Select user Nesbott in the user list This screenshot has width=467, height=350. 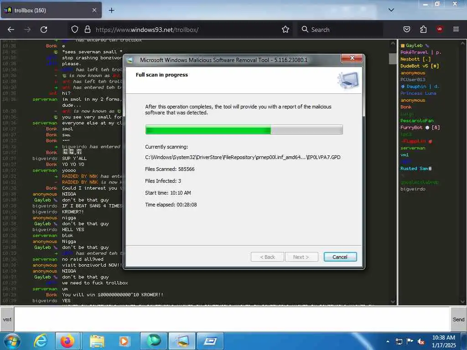(415, 59)
